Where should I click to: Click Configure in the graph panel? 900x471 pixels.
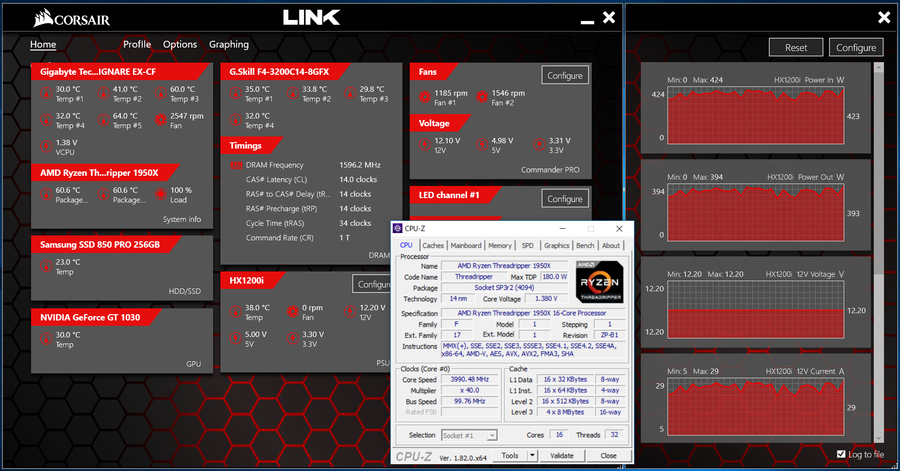point(856,48)
